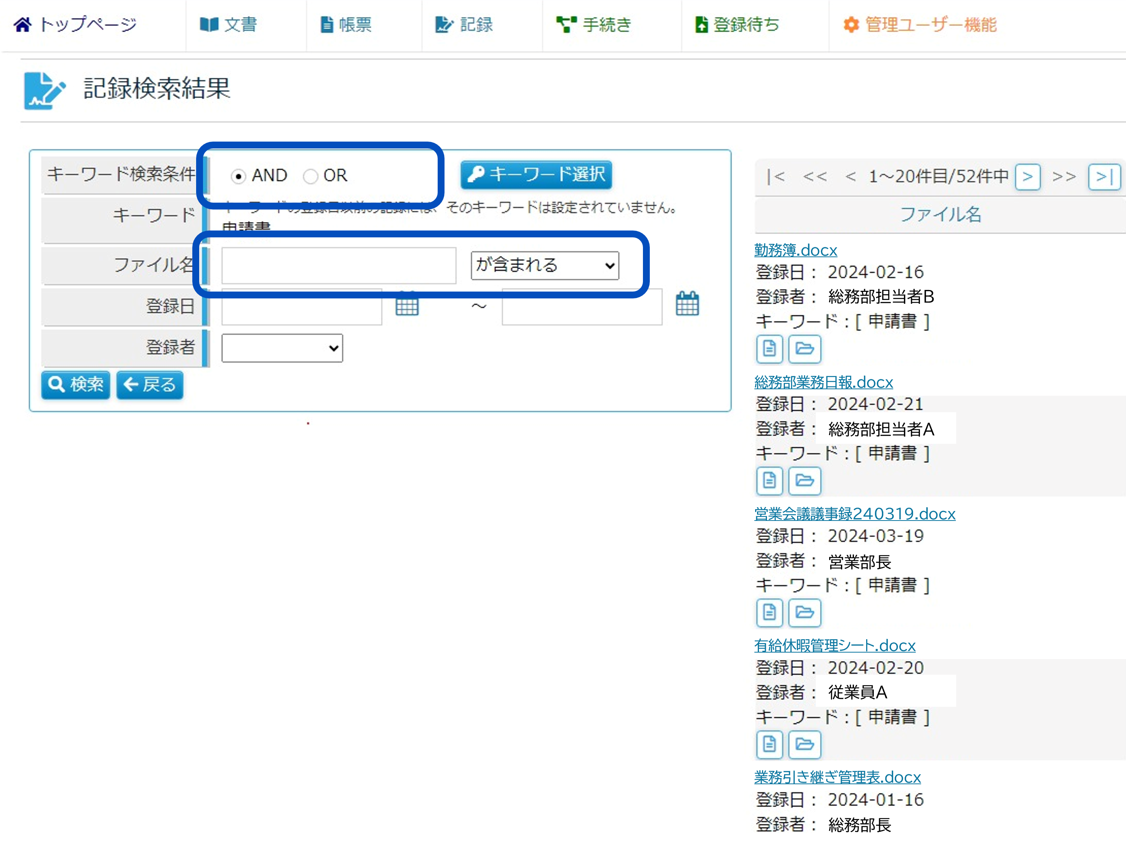Expand the 登録者 dropdown list

click(282, 348)
